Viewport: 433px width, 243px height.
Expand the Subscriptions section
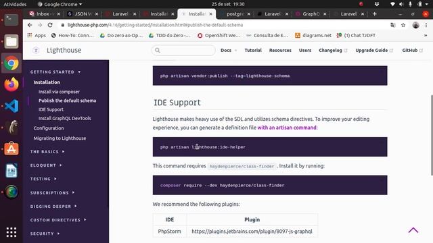(x=53, y=192)
